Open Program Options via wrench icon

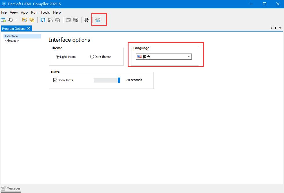point(98,20)
